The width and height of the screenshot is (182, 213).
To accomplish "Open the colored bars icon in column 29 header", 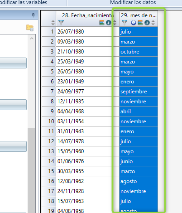I will point(140,23).
